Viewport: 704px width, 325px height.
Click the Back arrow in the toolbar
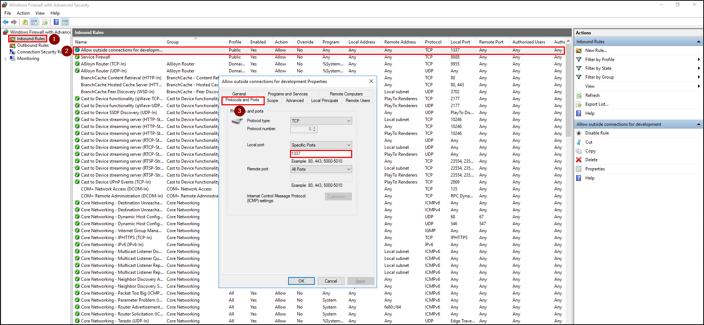click(x=5, y=22)
